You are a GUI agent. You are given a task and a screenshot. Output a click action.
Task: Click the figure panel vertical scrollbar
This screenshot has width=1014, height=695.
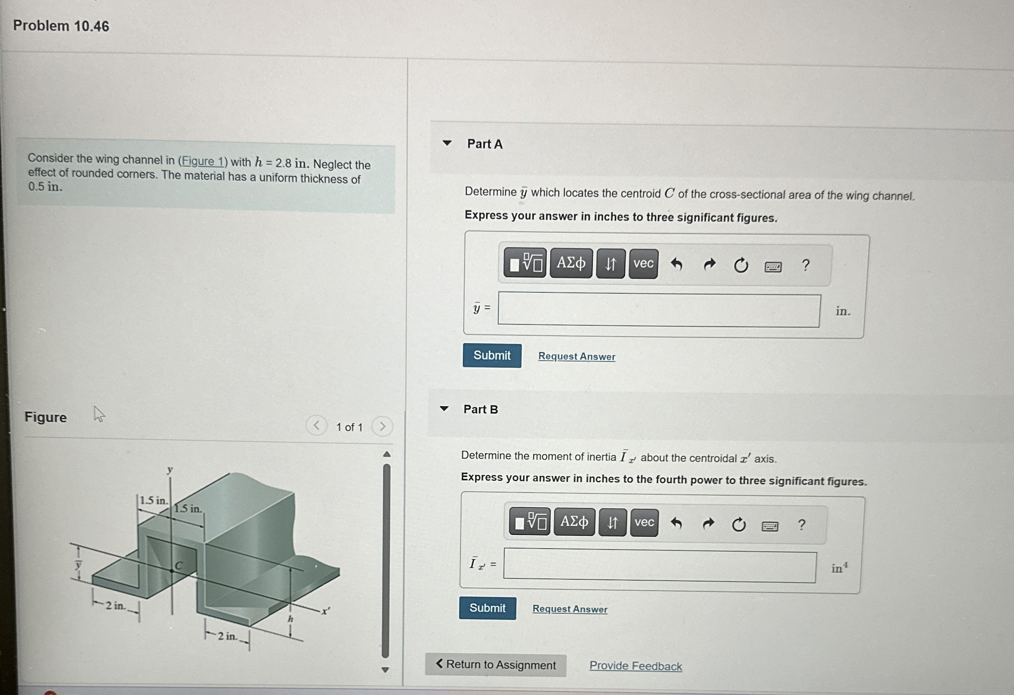pos(385,560)
